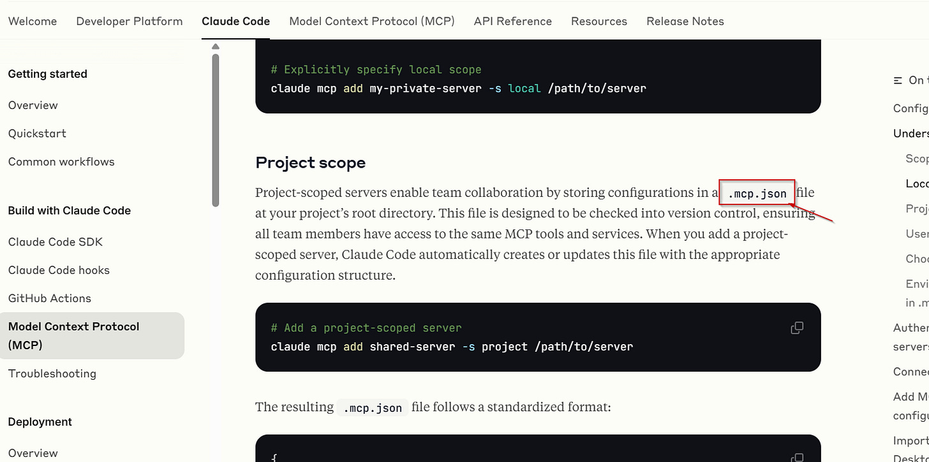Open the API Reference tab

(x=513, y=21)
